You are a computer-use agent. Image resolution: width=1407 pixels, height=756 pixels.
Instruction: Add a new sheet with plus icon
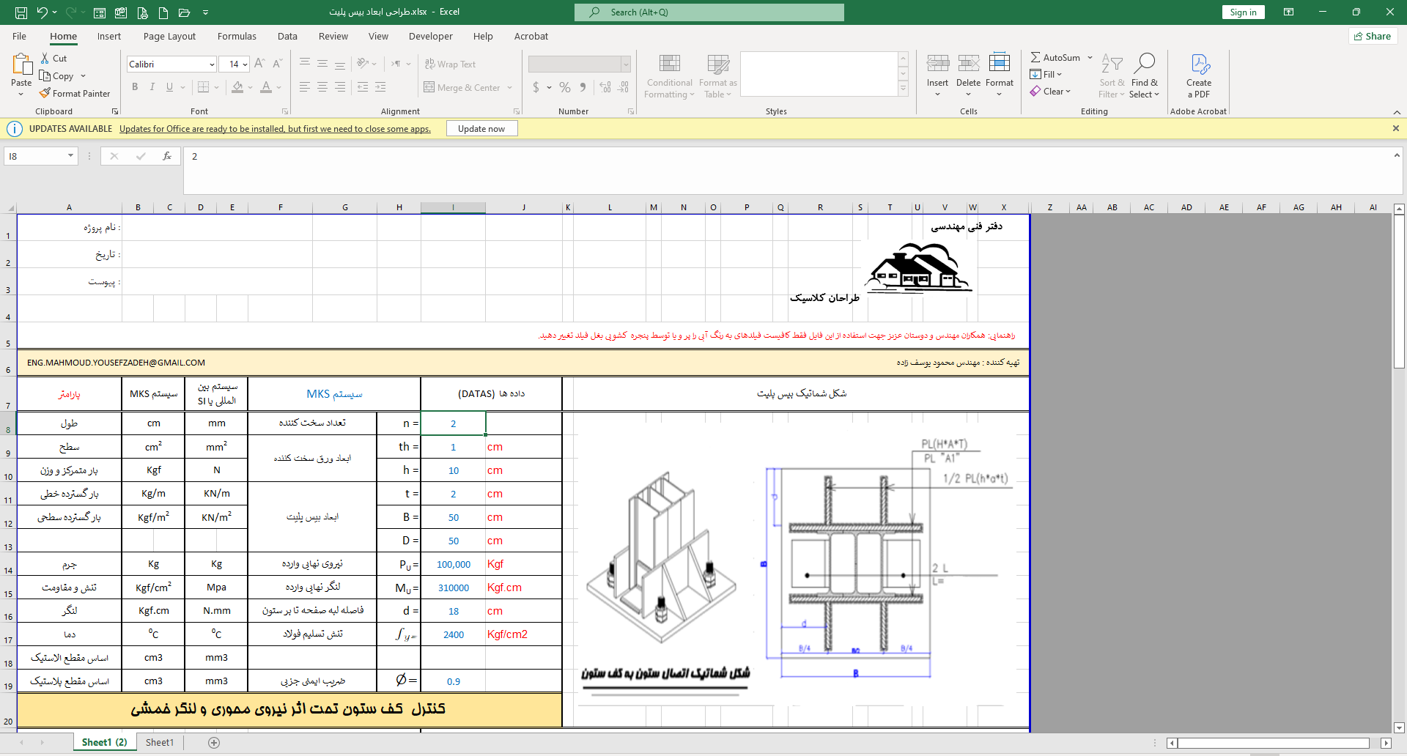pyautogui.click(x=214, y=742)
